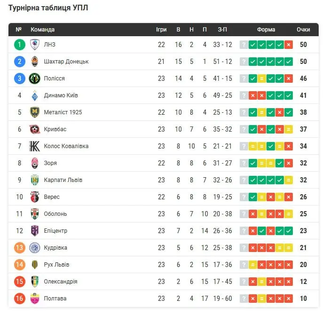Open the Верес team link
The width and height of the screenshot is (329, 315).
52,197
